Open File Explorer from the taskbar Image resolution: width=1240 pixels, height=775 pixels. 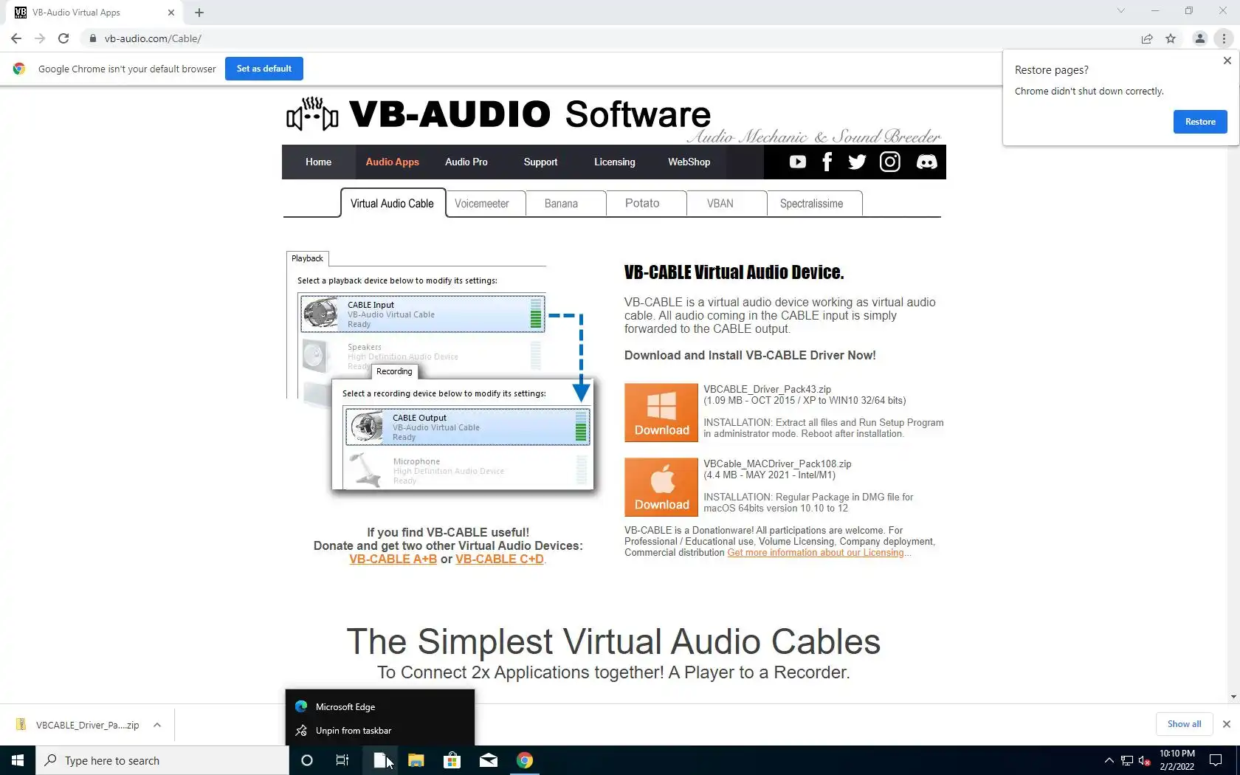pos(416,760)
